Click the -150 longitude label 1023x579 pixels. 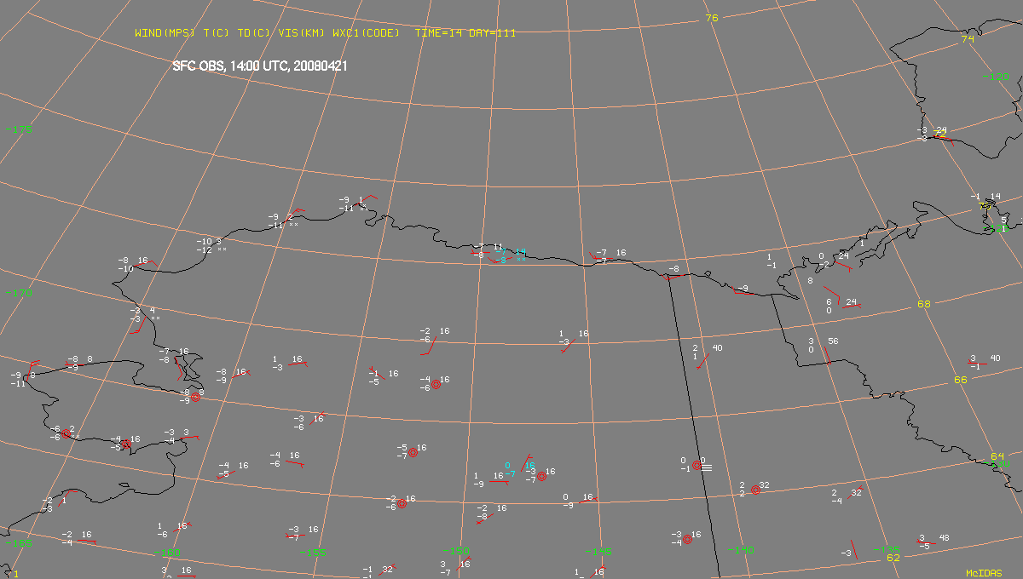[x=456, y=551]
